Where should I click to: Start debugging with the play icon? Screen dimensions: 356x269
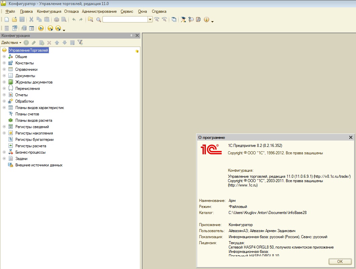(x=41, y=29)
